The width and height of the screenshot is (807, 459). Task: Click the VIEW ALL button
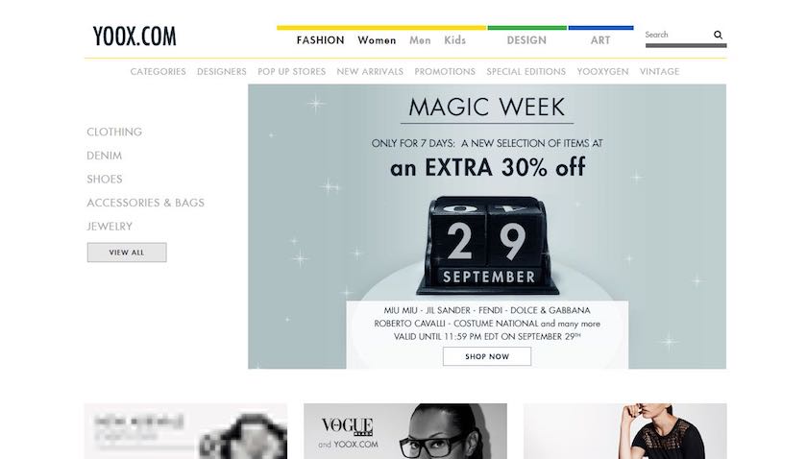[127, 253]
